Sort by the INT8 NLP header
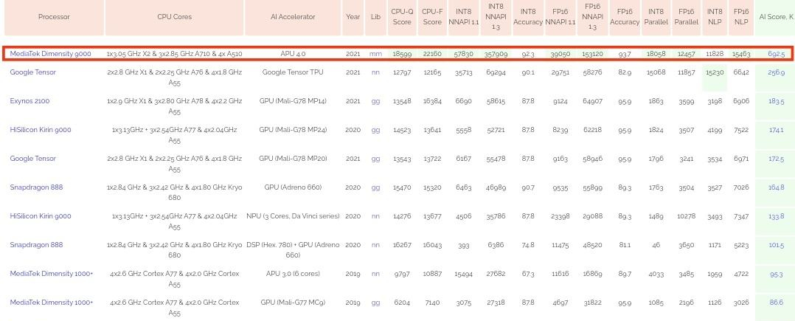795x321 pixels. point(715,17)
